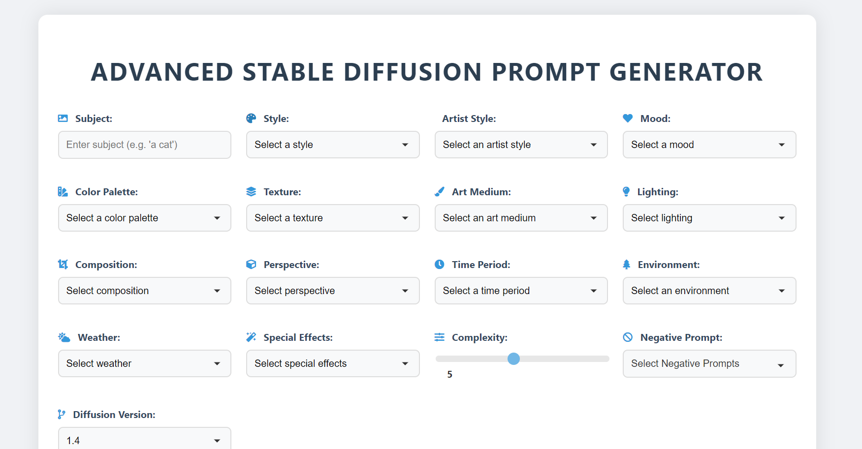Open the Select Negative Prompts dropdown

[x=709, y=364]
